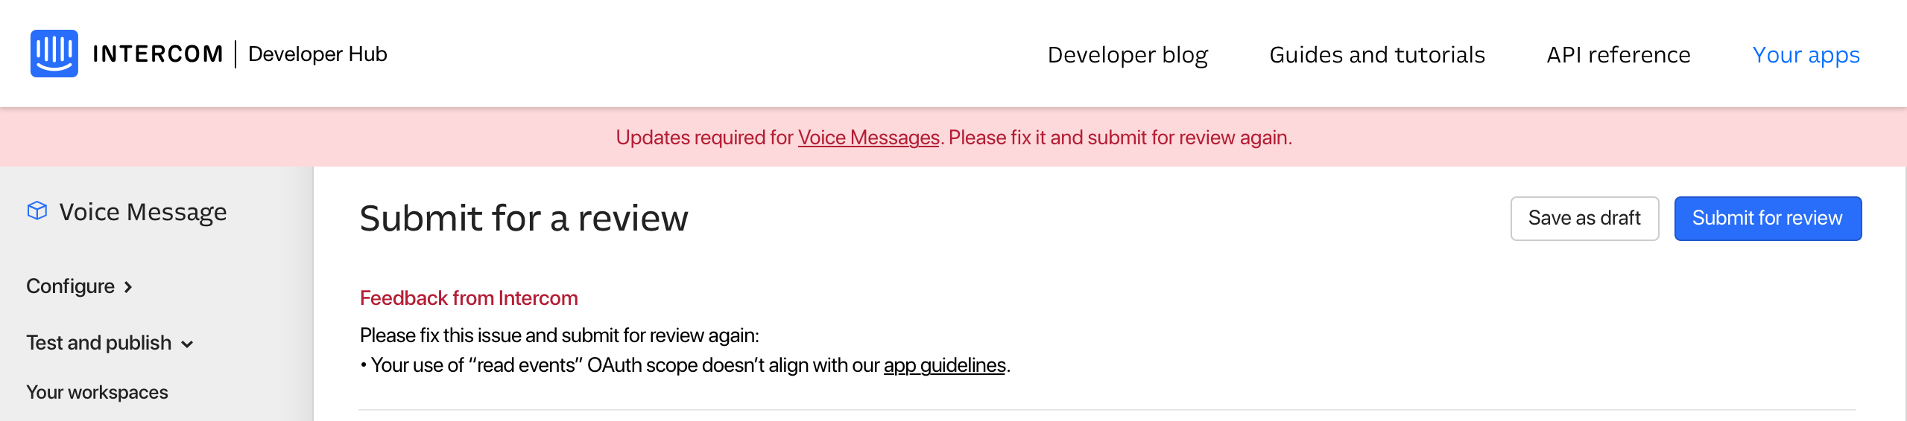Click the Feedback from Intercom heading
The image size is (1907, 421).
[469, 298]
